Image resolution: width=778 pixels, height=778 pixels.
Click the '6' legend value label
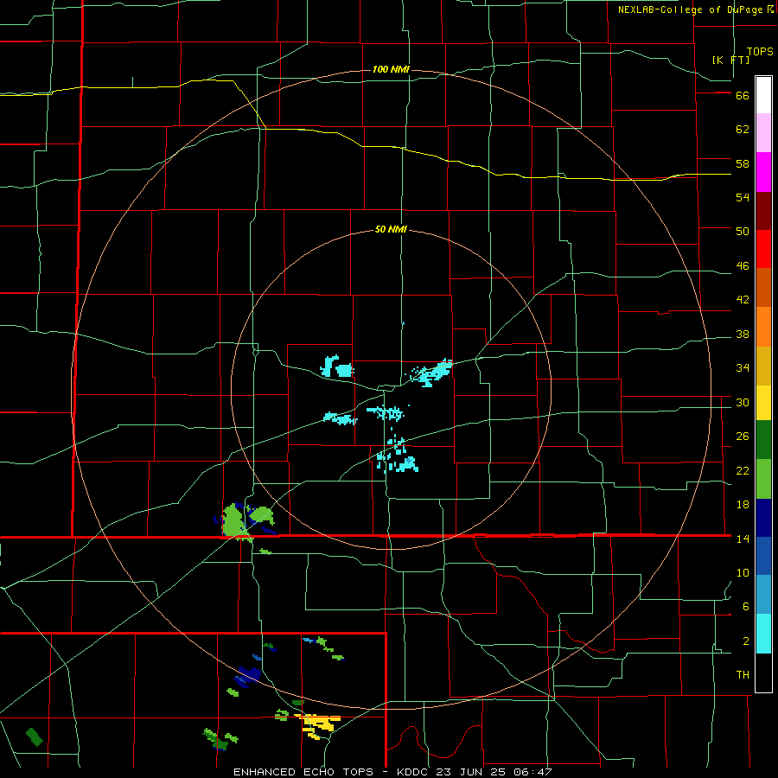click(x=746, y=606)
